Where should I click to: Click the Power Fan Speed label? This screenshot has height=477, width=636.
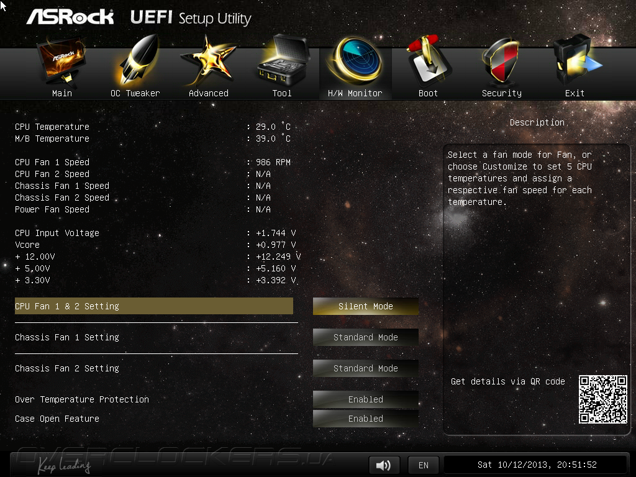52,209
